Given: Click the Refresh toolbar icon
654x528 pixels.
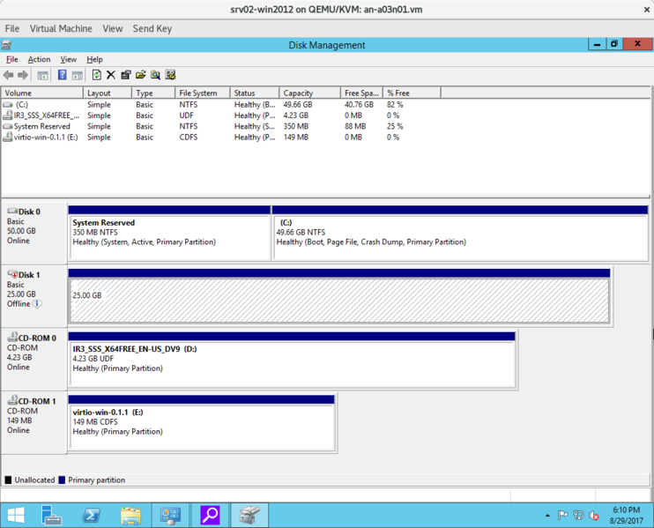Looking at the screenshot, I should tap(96, 75).
